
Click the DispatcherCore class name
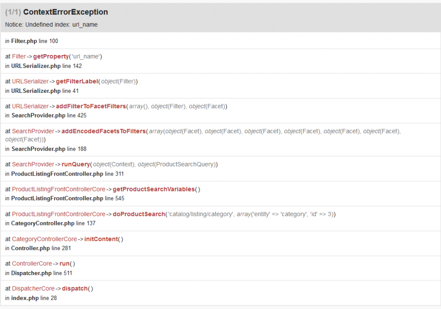(x=33, y=288)
